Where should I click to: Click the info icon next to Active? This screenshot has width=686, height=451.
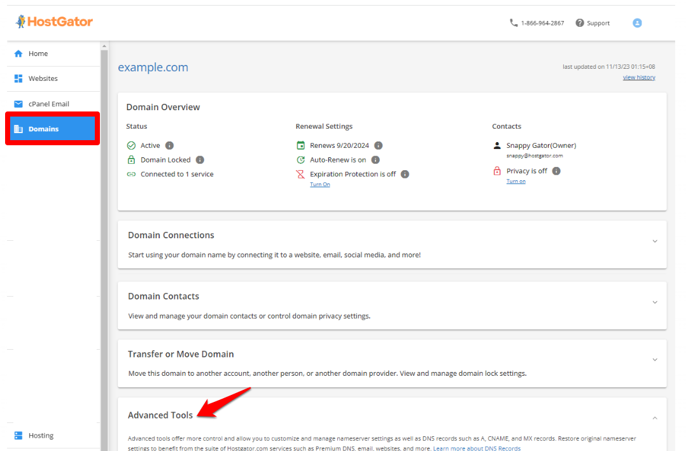tap(170, 145)
